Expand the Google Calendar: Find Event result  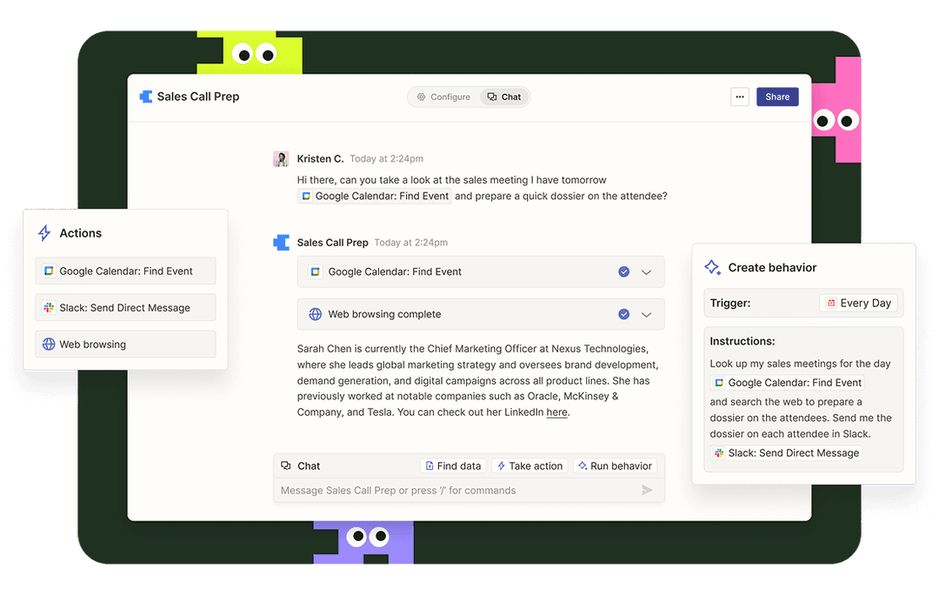coord(646,271)
